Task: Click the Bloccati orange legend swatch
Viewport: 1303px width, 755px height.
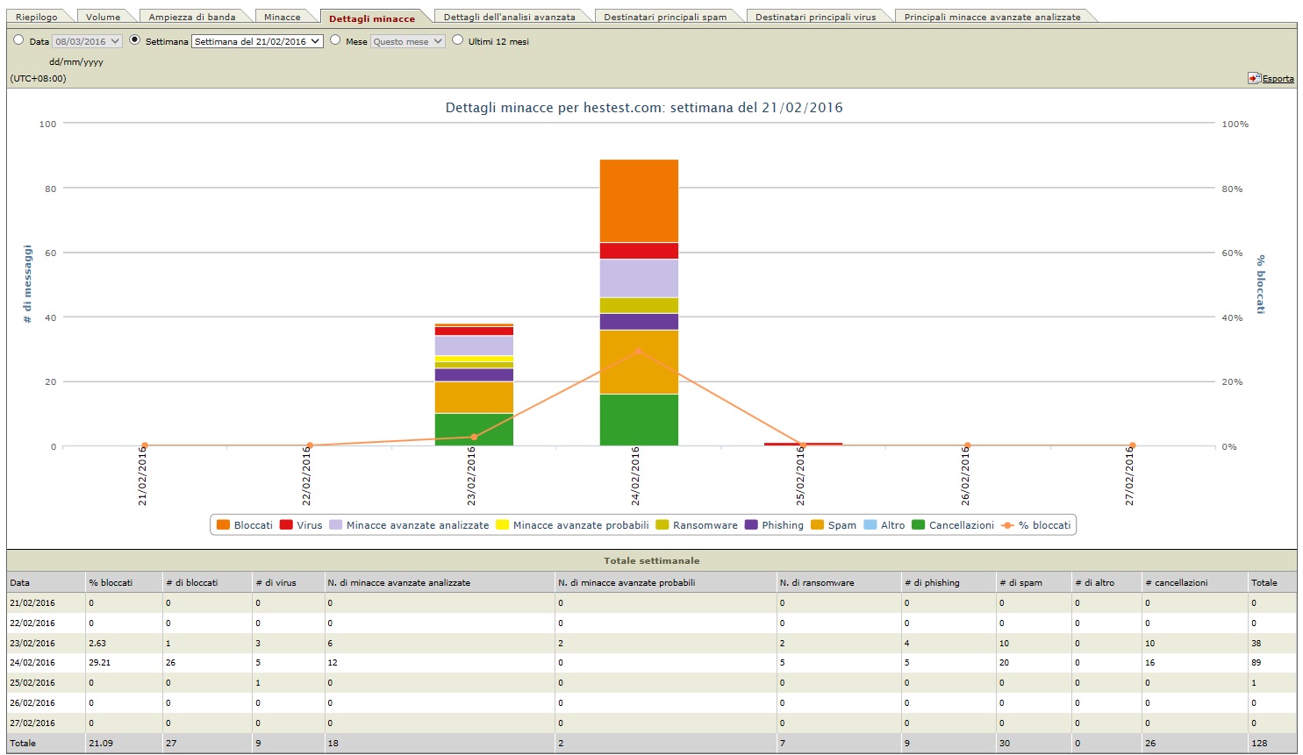Action: (223, 525)
